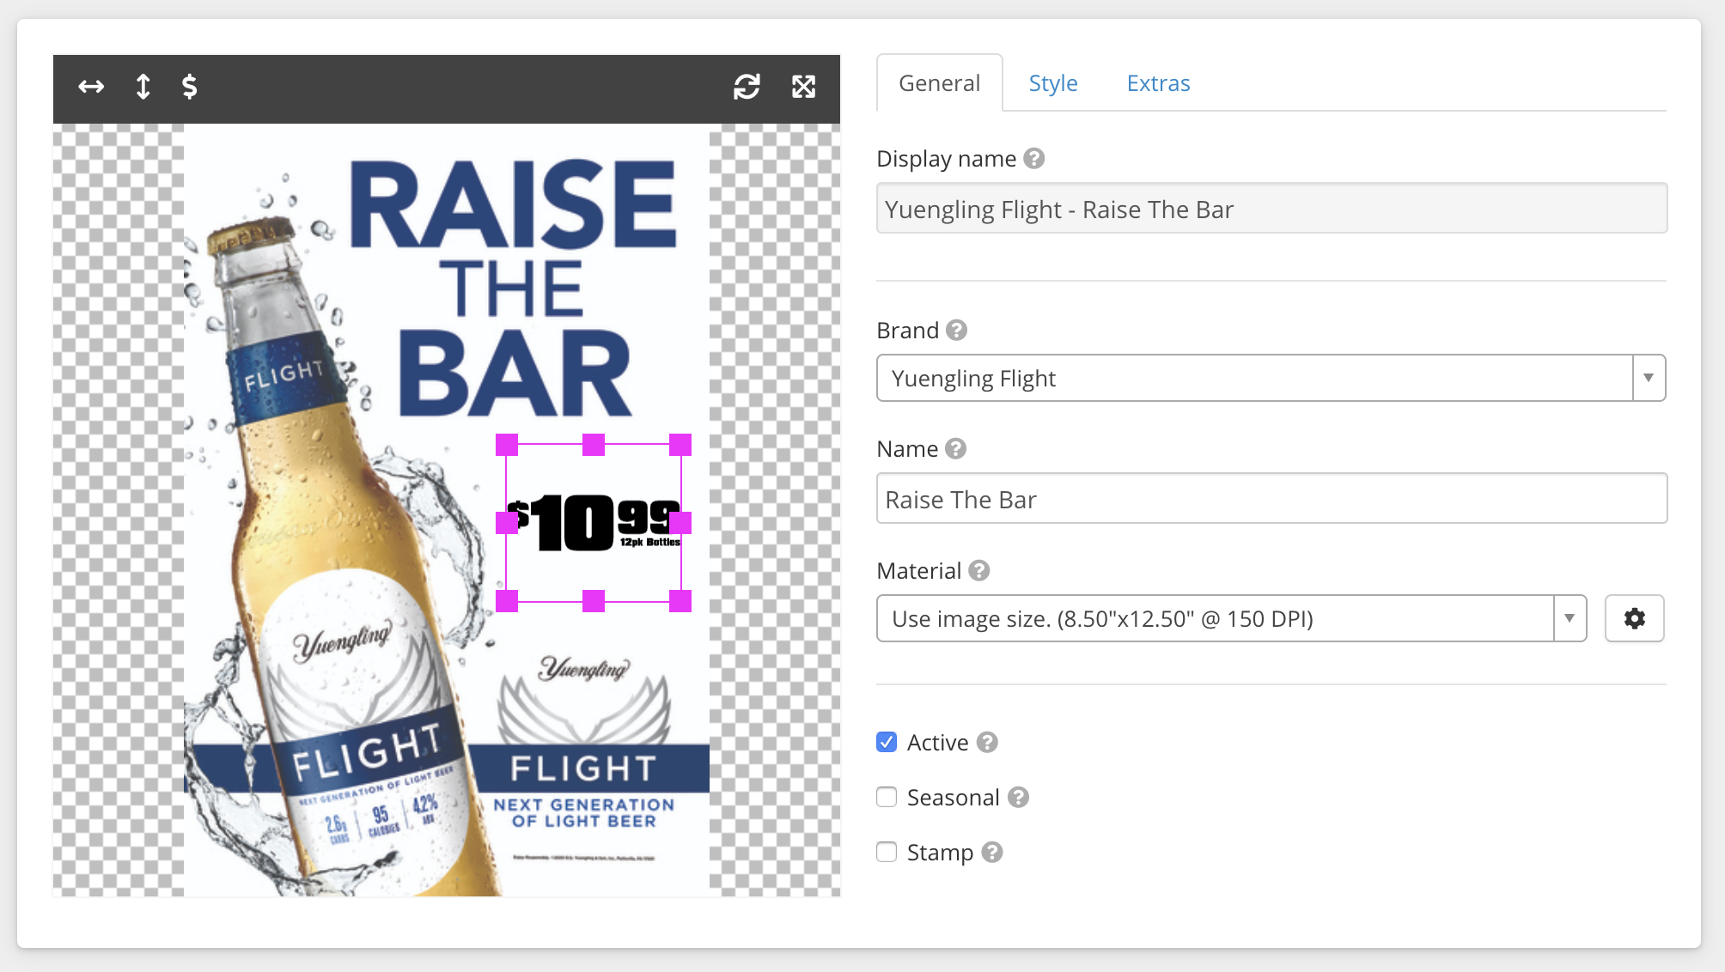
Task: Click help icon next to Brand
Action: pos(956,331)
